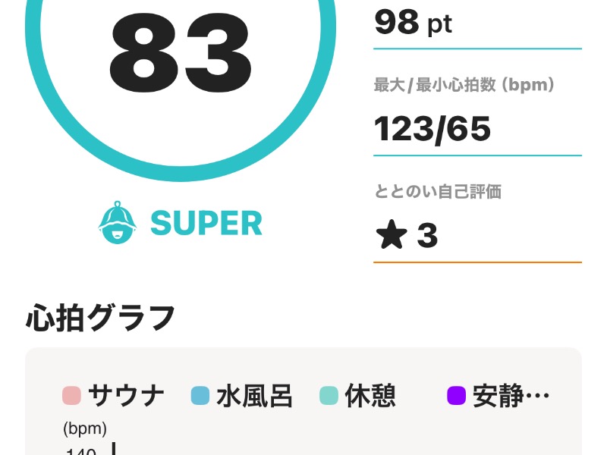Click the teal score circle ring
Viewport: 607px width, 455px height.
tap(181, 173)
